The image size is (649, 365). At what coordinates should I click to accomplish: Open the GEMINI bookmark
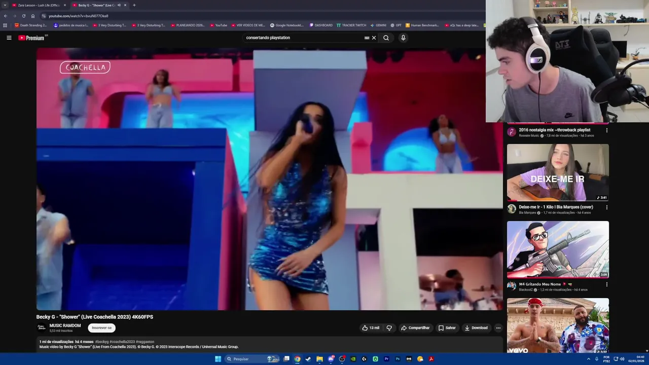[378, 25]
